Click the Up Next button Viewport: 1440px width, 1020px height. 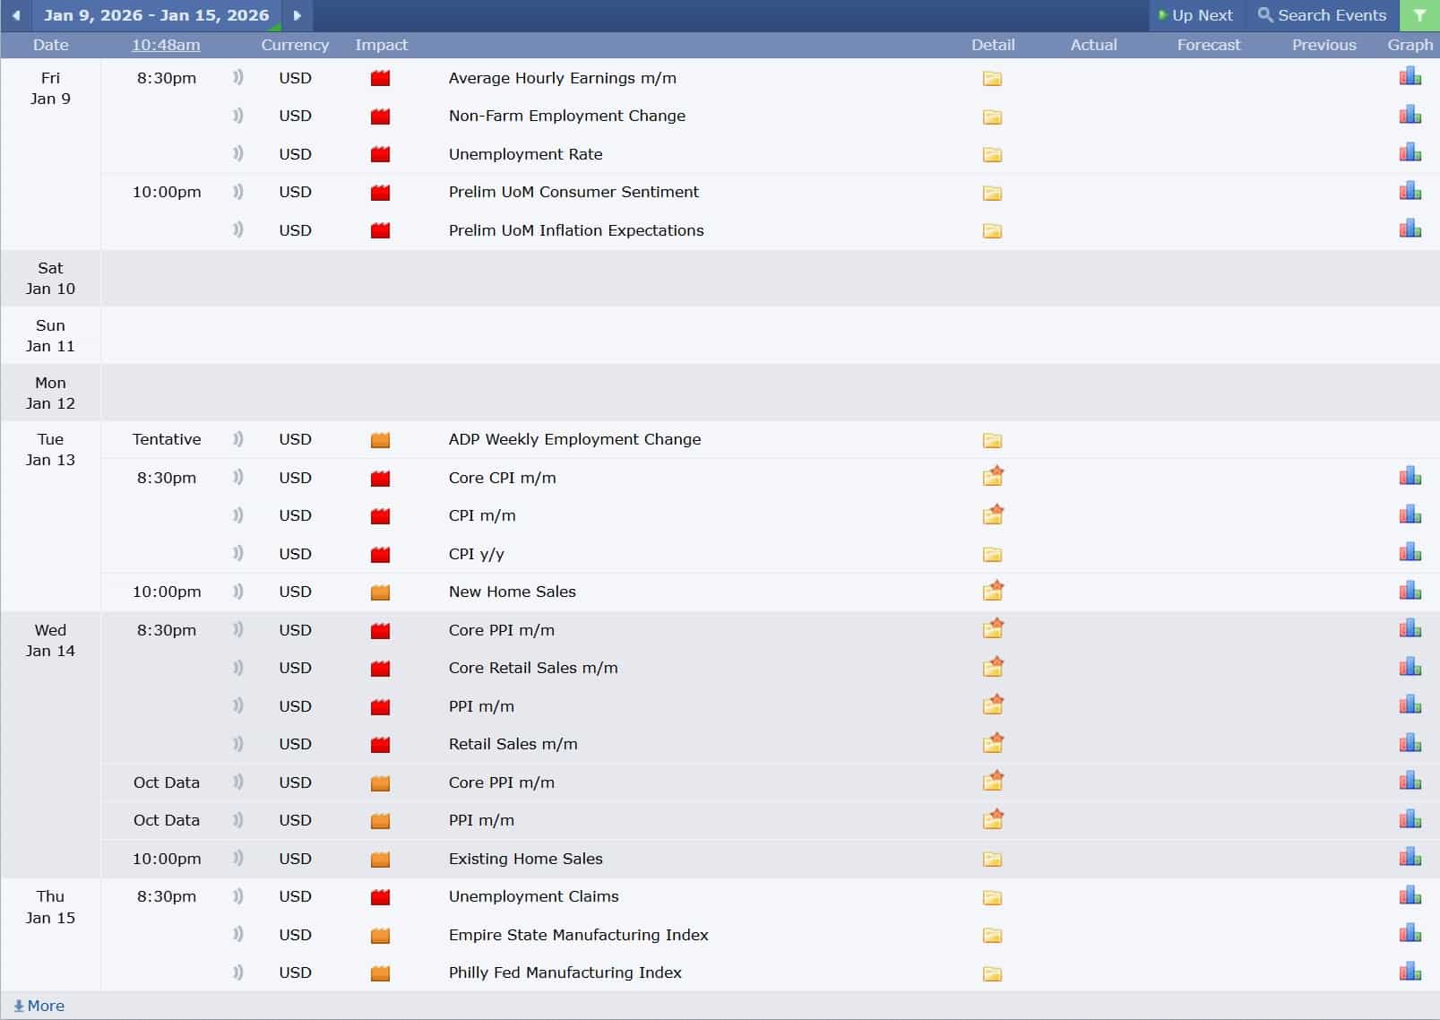1195,15
